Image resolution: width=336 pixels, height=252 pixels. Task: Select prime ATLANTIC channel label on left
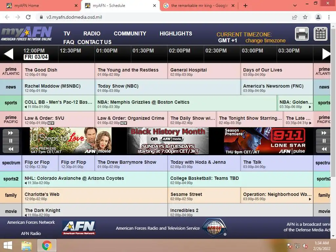11,71
